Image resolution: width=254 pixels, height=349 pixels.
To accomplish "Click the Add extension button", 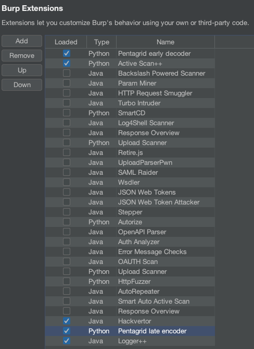I will tap(22, 41).
